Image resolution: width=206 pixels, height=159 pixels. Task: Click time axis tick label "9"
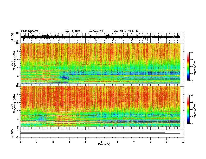pos(166,142)
